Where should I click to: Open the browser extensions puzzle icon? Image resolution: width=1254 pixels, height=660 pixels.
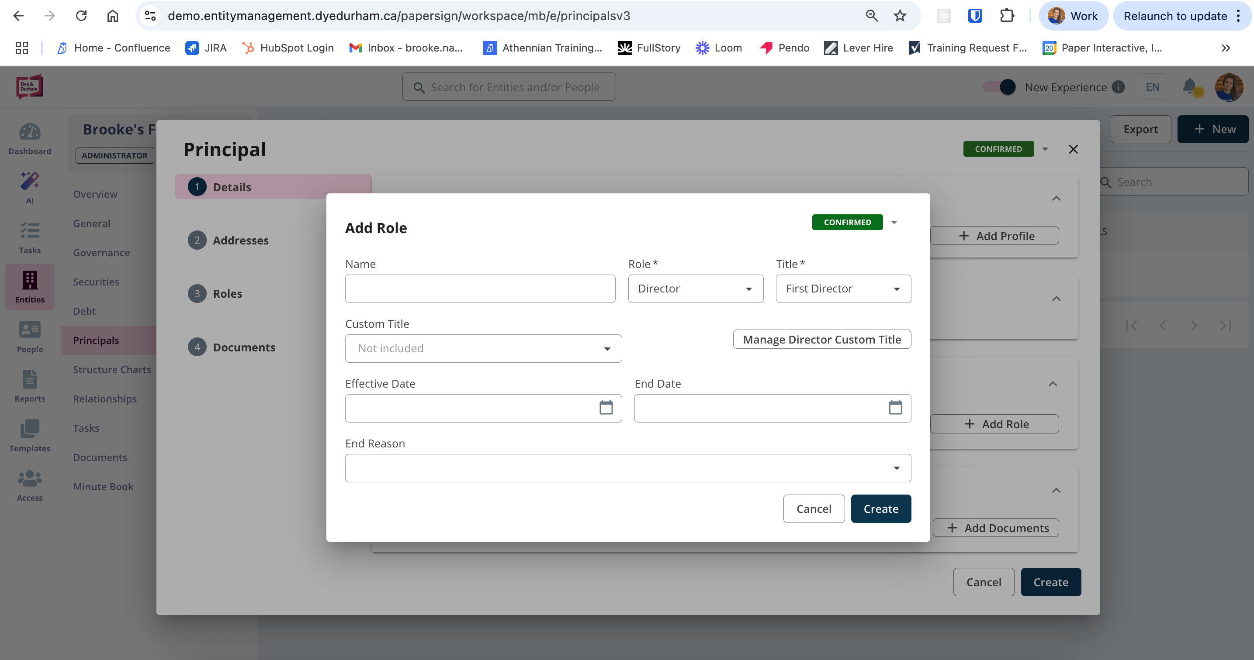(x=1007, y=16)
